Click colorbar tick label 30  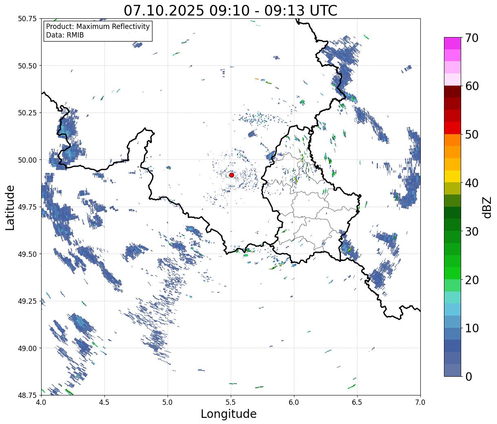(x=471, y=231)
